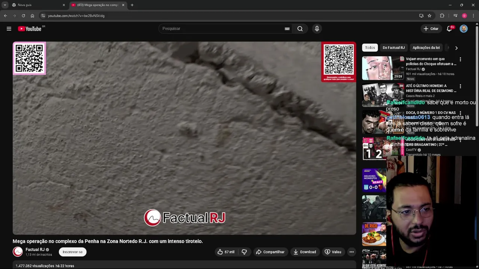Select the Todos filter chip
479x269 pixels.
coord(370,47)
